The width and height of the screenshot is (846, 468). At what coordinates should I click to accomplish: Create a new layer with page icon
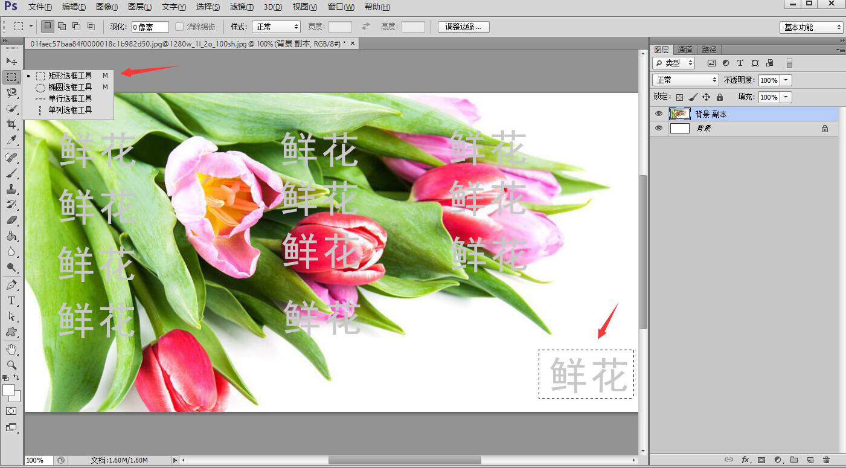810,460
